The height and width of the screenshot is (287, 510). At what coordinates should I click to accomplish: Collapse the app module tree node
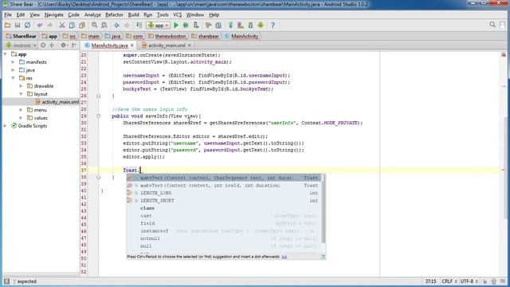pyautogui.click(x=6, y=54)
